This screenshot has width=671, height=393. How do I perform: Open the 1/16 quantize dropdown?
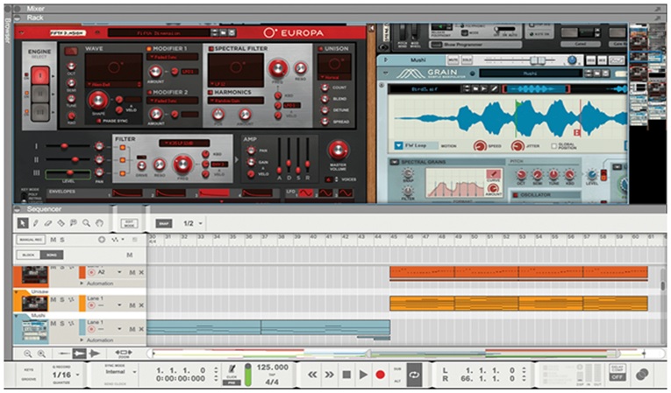[x=78, y=375]
